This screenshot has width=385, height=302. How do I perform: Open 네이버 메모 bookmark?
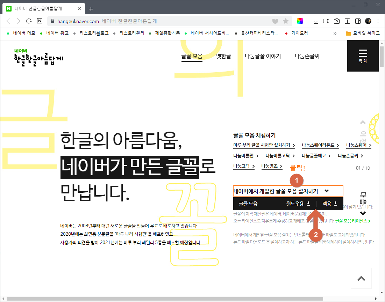point(21,33)
